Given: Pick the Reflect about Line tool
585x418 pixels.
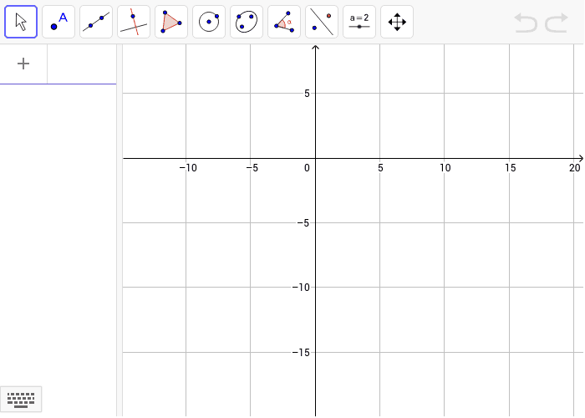Looking at the screenshot, I should pos(322,22).
